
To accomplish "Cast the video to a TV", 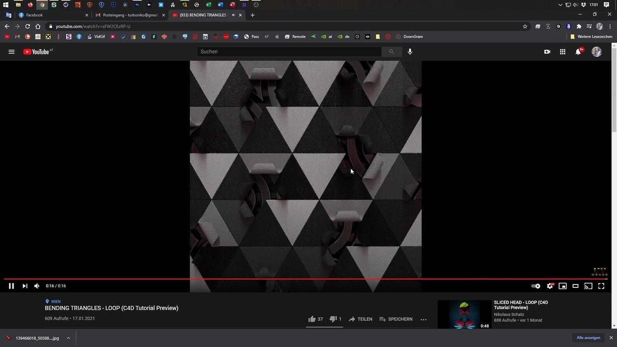I will (x=588, y=286).
